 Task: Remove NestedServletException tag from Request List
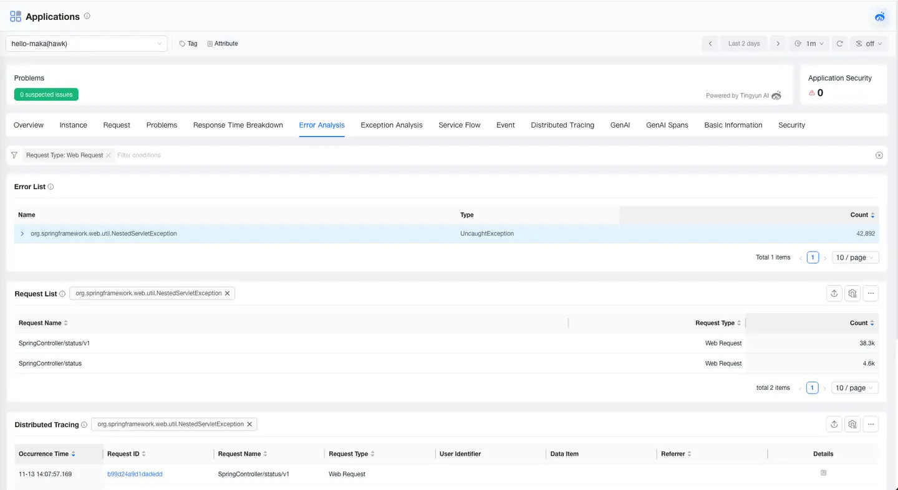227,293
